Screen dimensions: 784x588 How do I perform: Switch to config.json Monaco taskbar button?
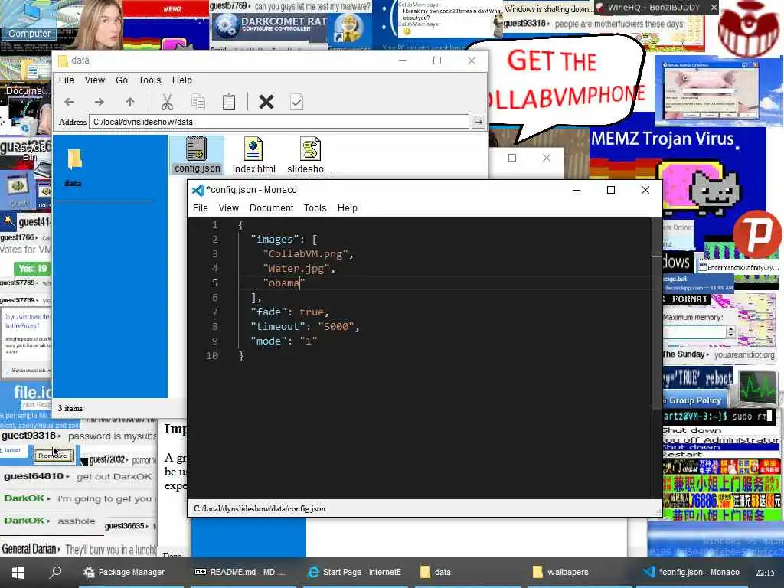692,572
